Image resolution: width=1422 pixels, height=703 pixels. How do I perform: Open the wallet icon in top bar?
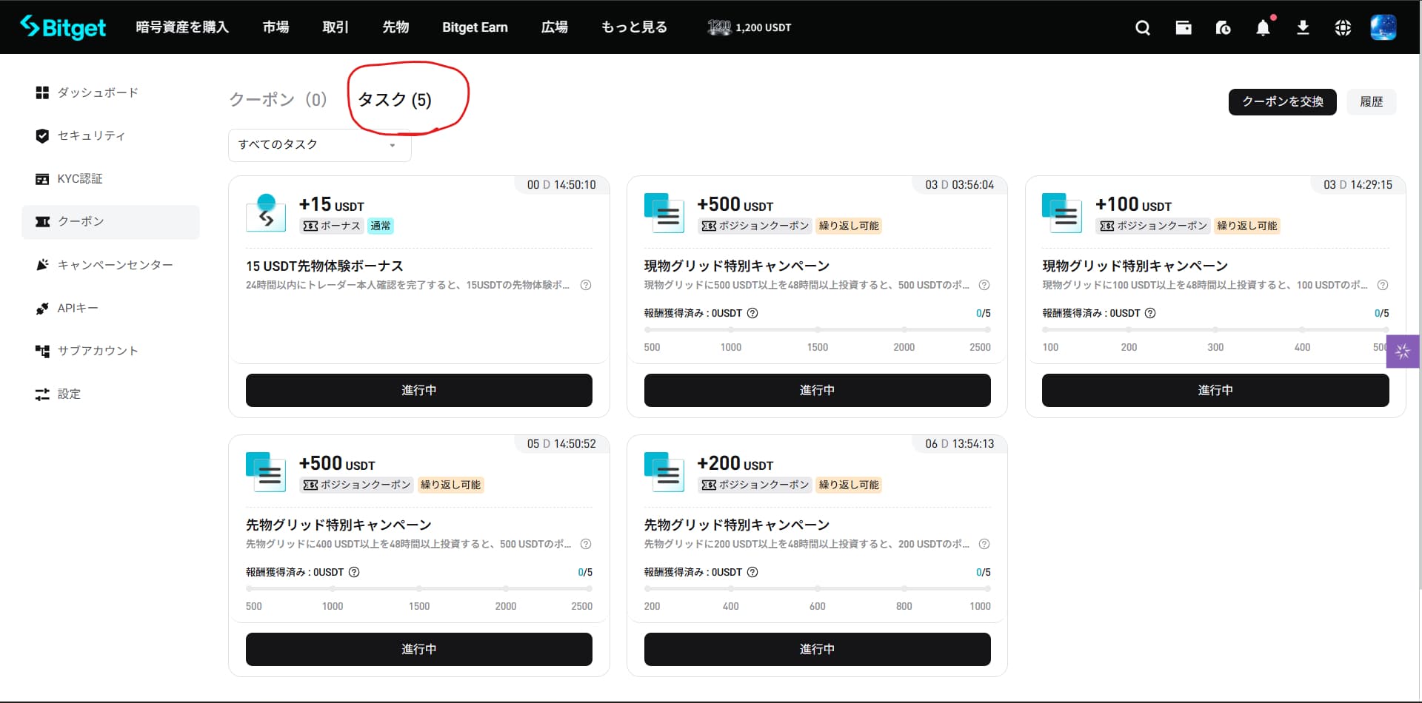point(1184,28)
